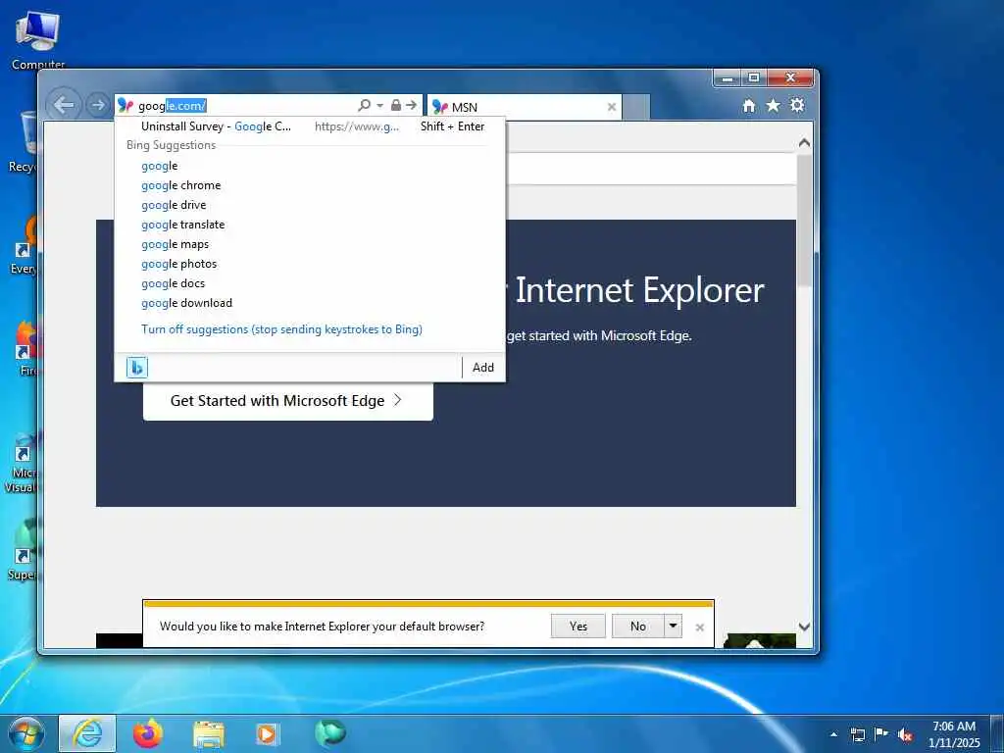This screenshot has width=1004, height=753.
Task: Click the Forward arrow button in Internet Explorer
Action: point(97,105)
